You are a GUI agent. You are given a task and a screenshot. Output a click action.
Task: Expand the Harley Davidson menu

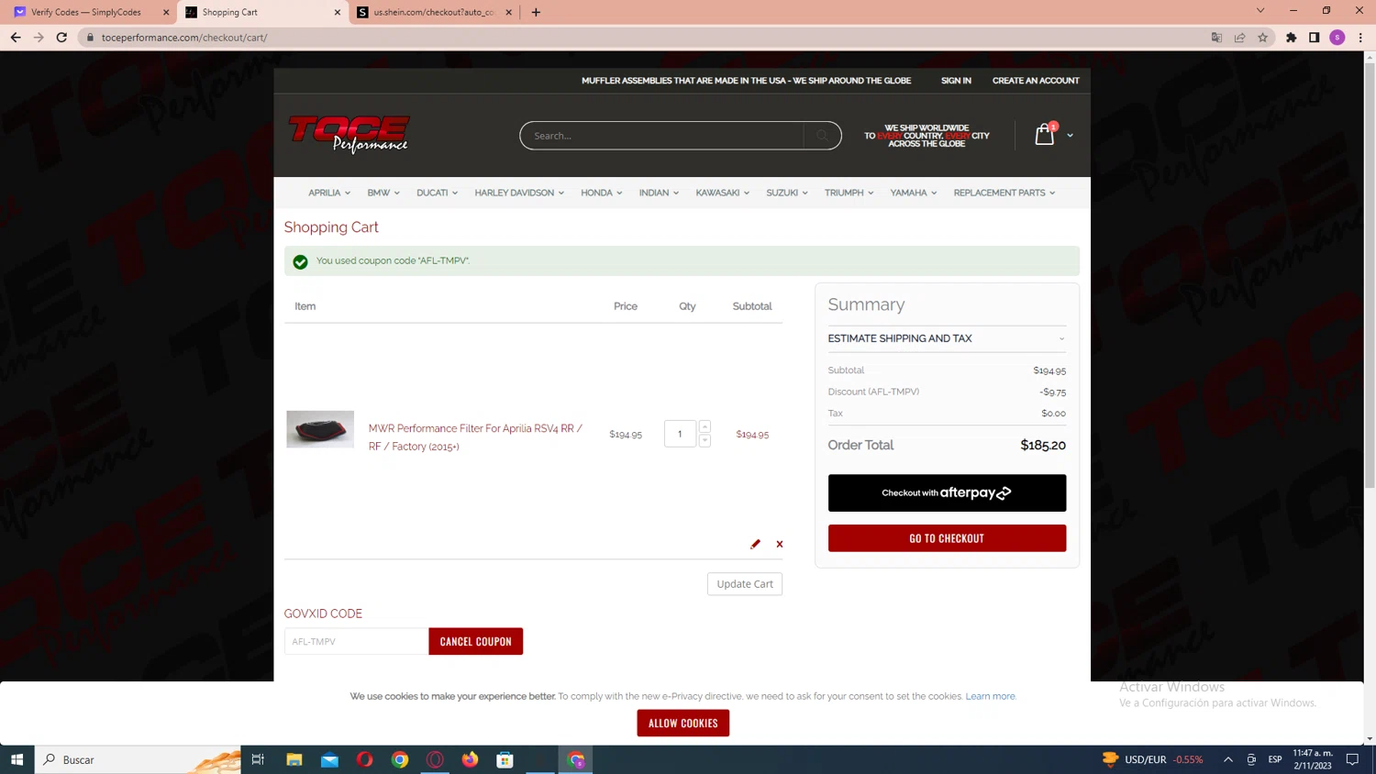click(519, 193)
